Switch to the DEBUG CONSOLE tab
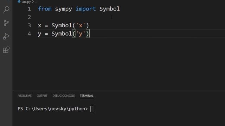This screenshot has height=126, width=225. point(64,96)
